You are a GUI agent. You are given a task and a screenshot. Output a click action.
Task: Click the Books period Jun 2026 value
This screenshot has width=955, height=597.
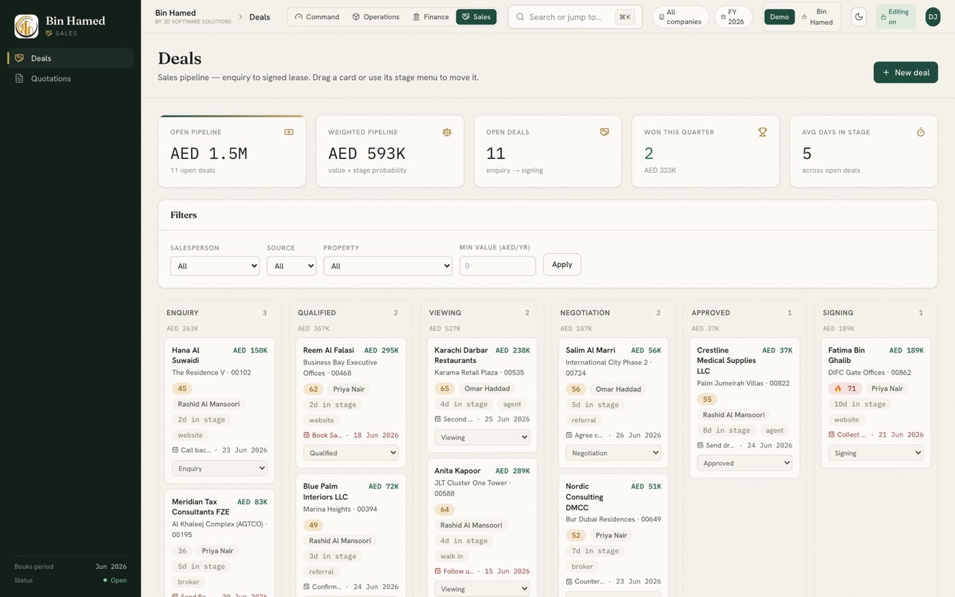pyautogui.click(x=111, y=567)
